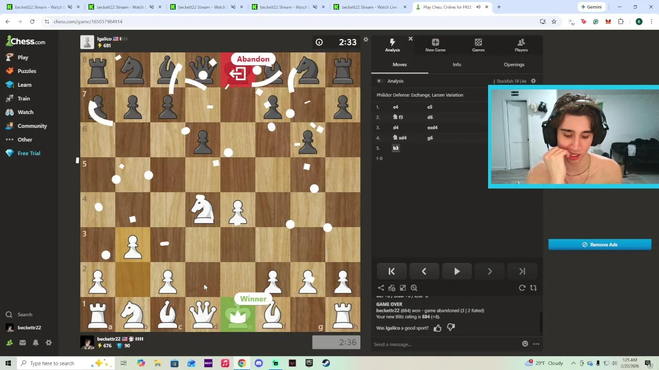Open messages envelope icon
Viewport: 659px width, 370px height.
pos(23,343)
